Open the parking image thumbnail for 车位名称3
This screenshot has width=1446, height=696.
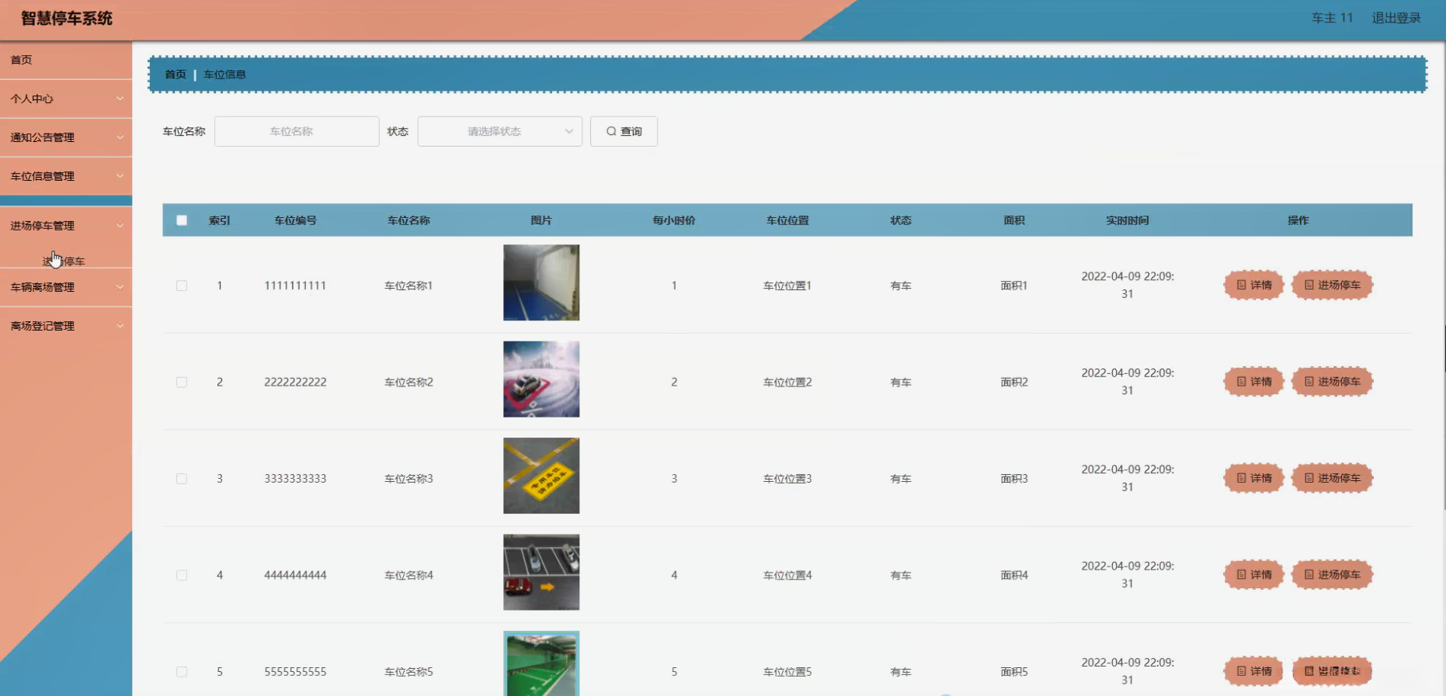pos(541,476)
